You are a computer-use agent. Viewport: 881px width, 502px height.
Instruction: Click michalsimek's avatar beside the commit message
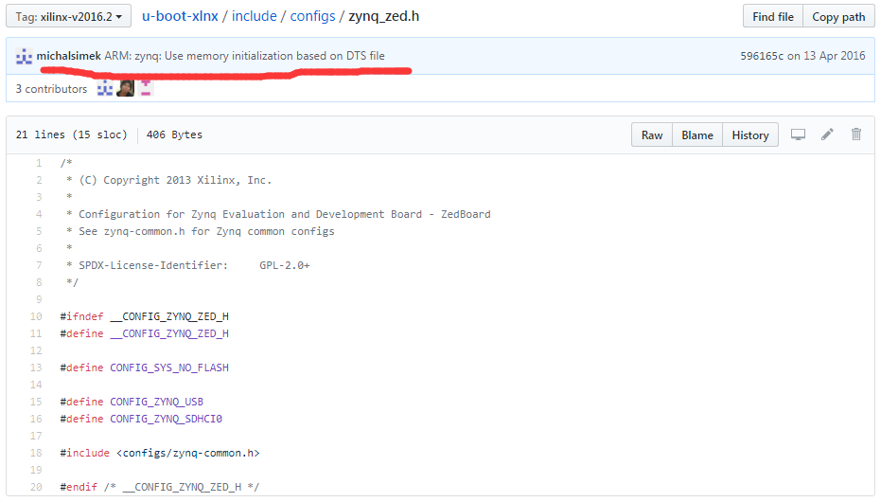[25, 56]
